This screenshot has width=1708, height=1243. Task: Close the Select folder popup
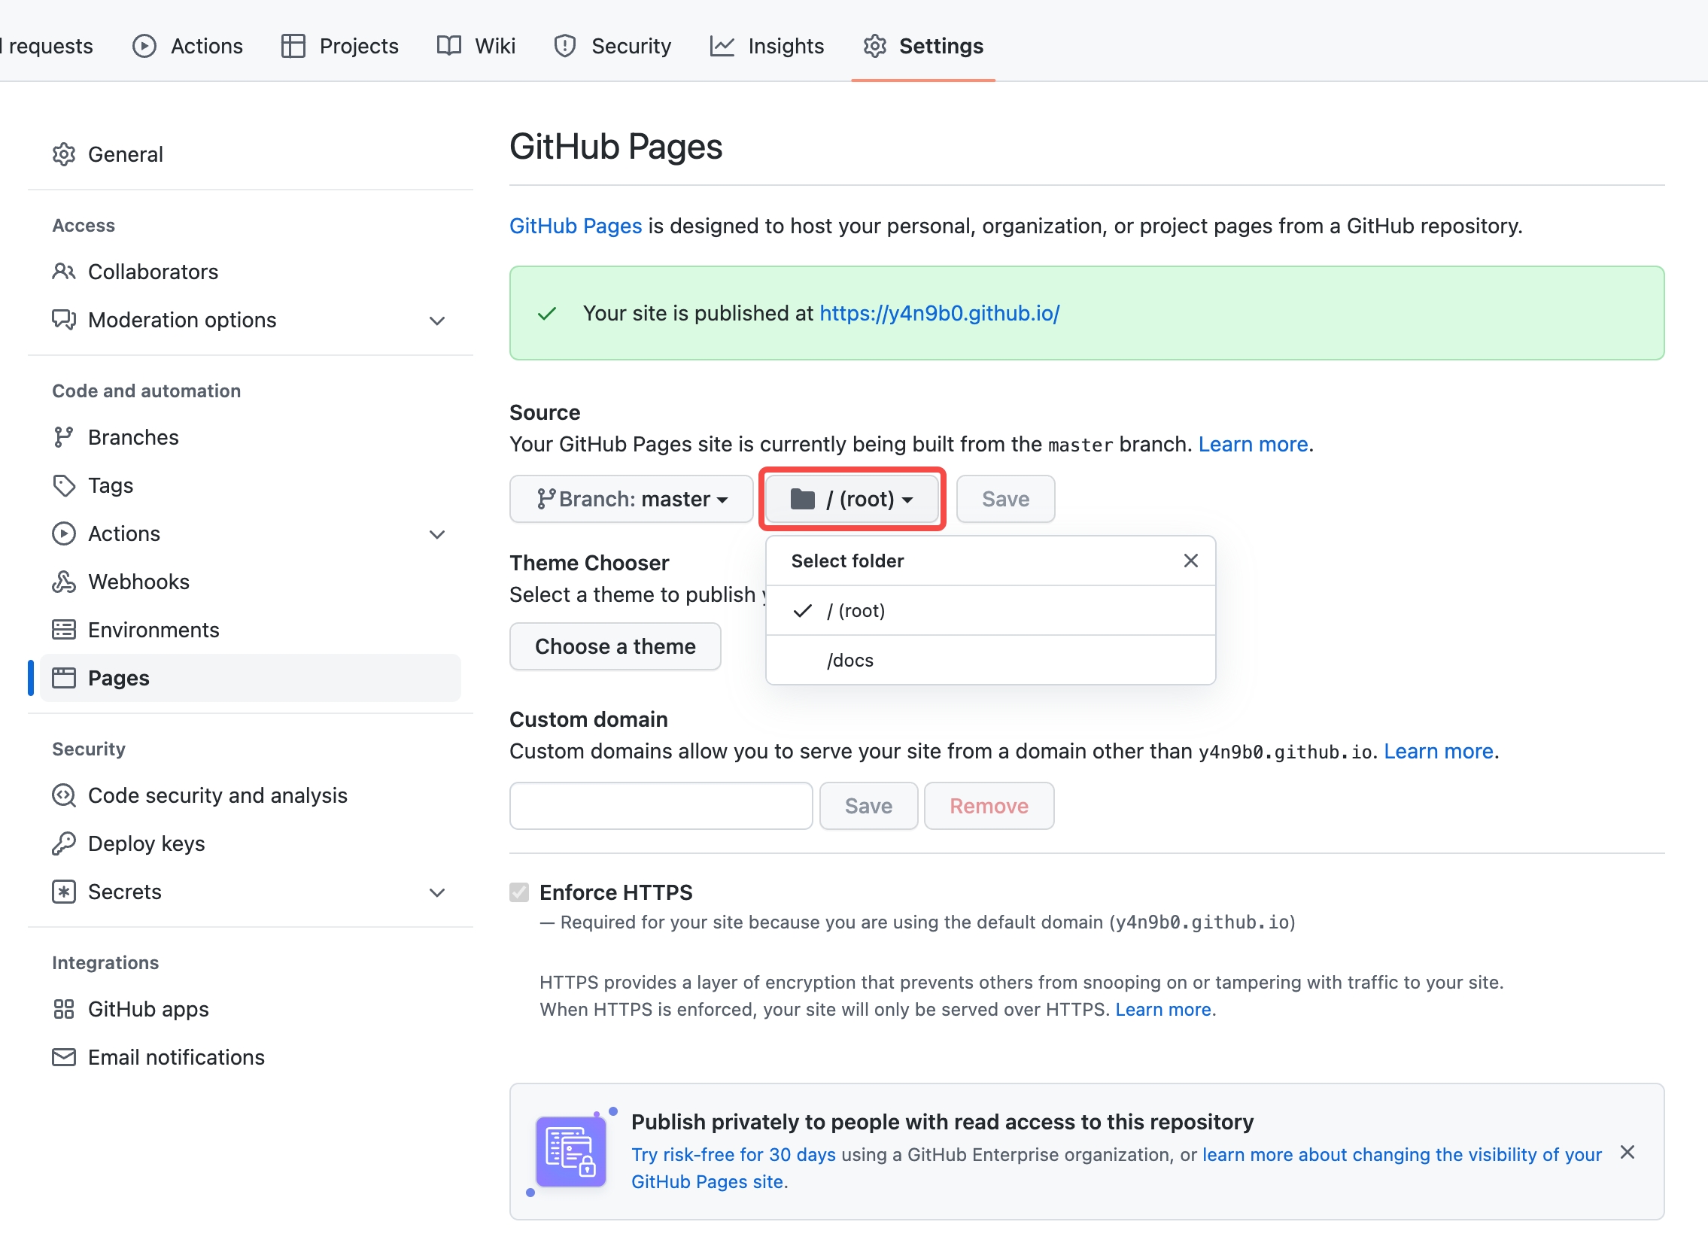1190,561
